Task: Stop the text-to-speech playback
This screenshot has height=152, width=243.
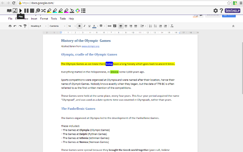Action: tap(32, 11)
